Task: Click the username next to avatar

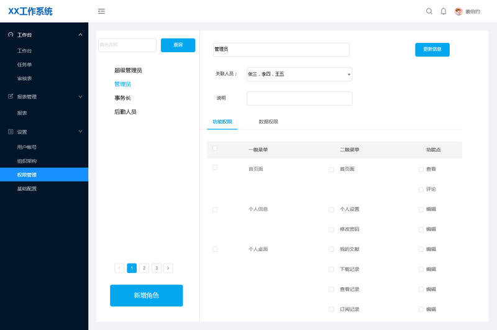Action: click(473, 12)
